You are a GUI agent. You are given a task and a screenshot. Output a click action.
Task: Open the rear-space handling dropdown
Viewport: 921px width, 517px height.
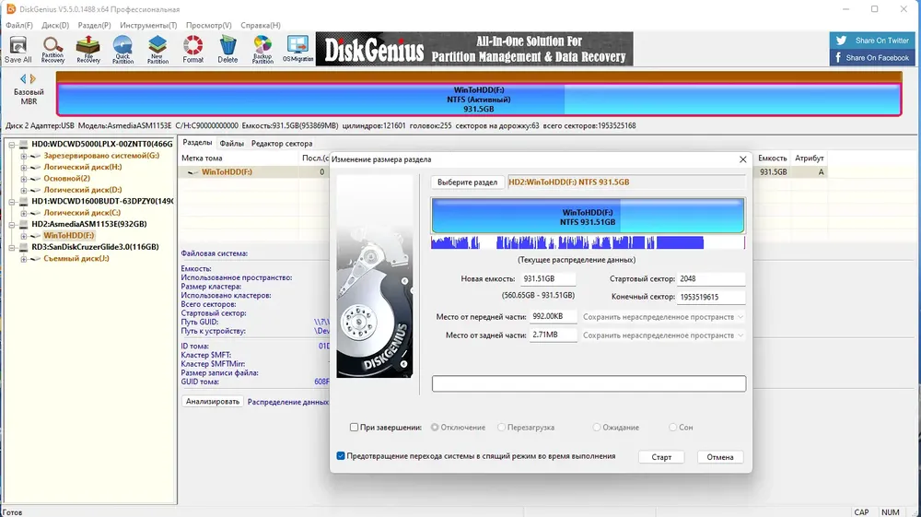coord(662,335)
